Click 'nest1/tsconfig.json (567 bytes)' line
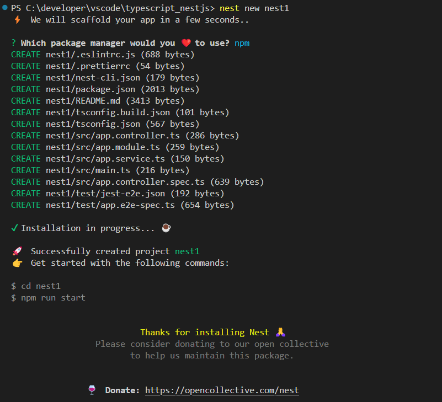Screen dimensions: 442x402 click(x=123, y=124)
